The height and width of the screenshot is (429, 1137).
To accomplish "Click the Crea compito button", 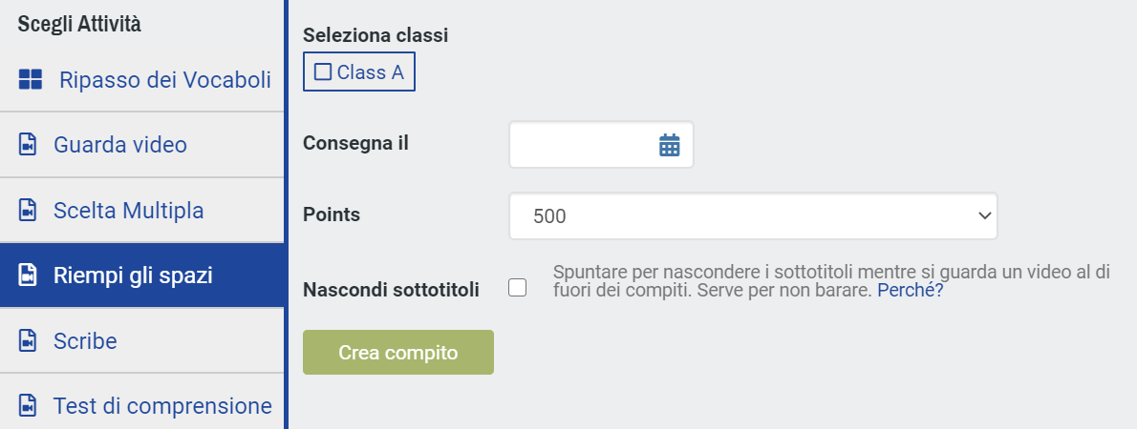I will [398, 353].
